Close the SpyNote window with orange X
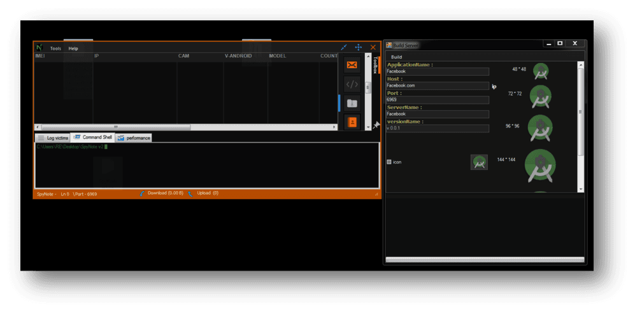Image resolution: width=635 pixels, height=312 pixels. [373, 47]
